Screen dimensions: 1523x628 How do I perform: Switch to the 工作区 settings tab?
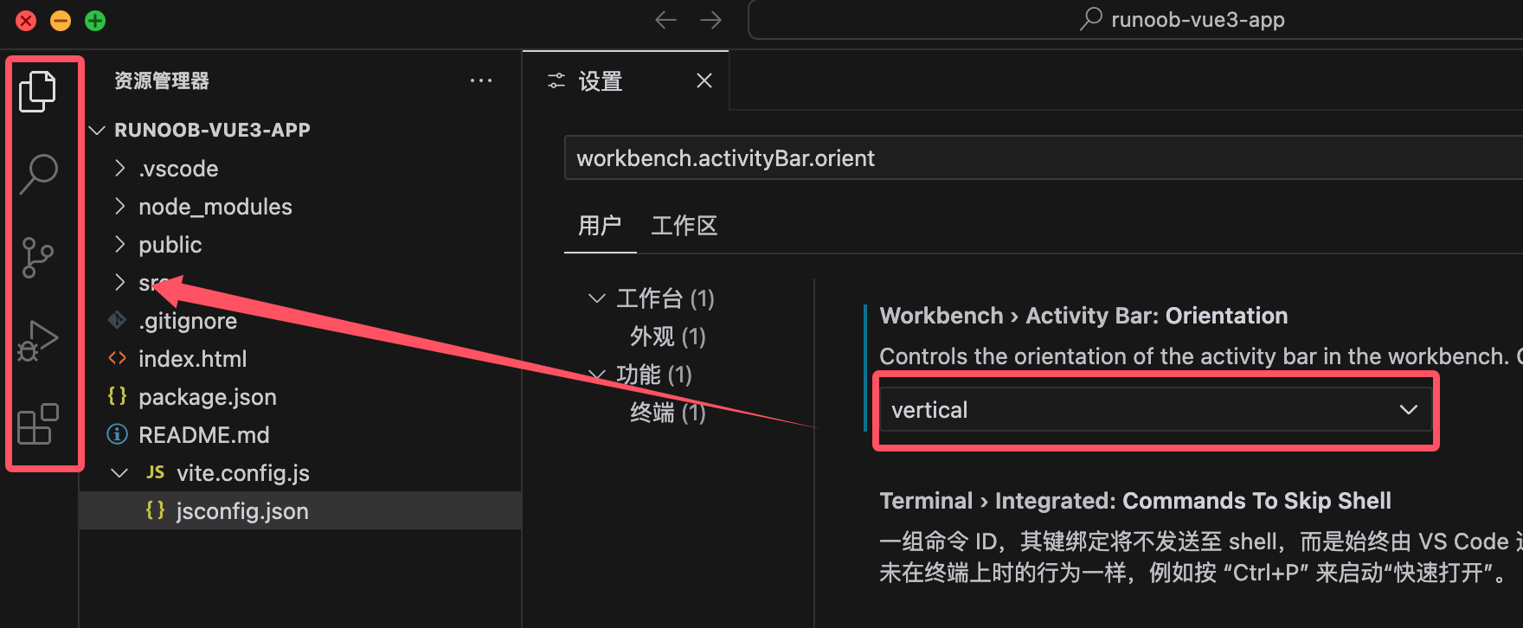[x=684, y=227]
